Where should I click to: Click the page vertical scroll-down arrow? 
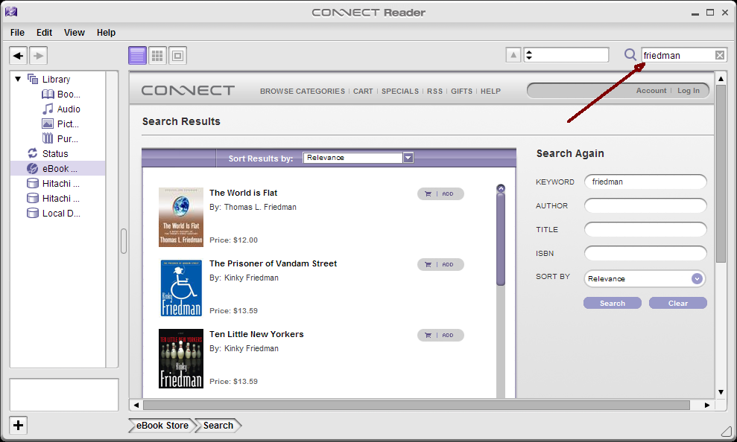(x=721, y=392)
